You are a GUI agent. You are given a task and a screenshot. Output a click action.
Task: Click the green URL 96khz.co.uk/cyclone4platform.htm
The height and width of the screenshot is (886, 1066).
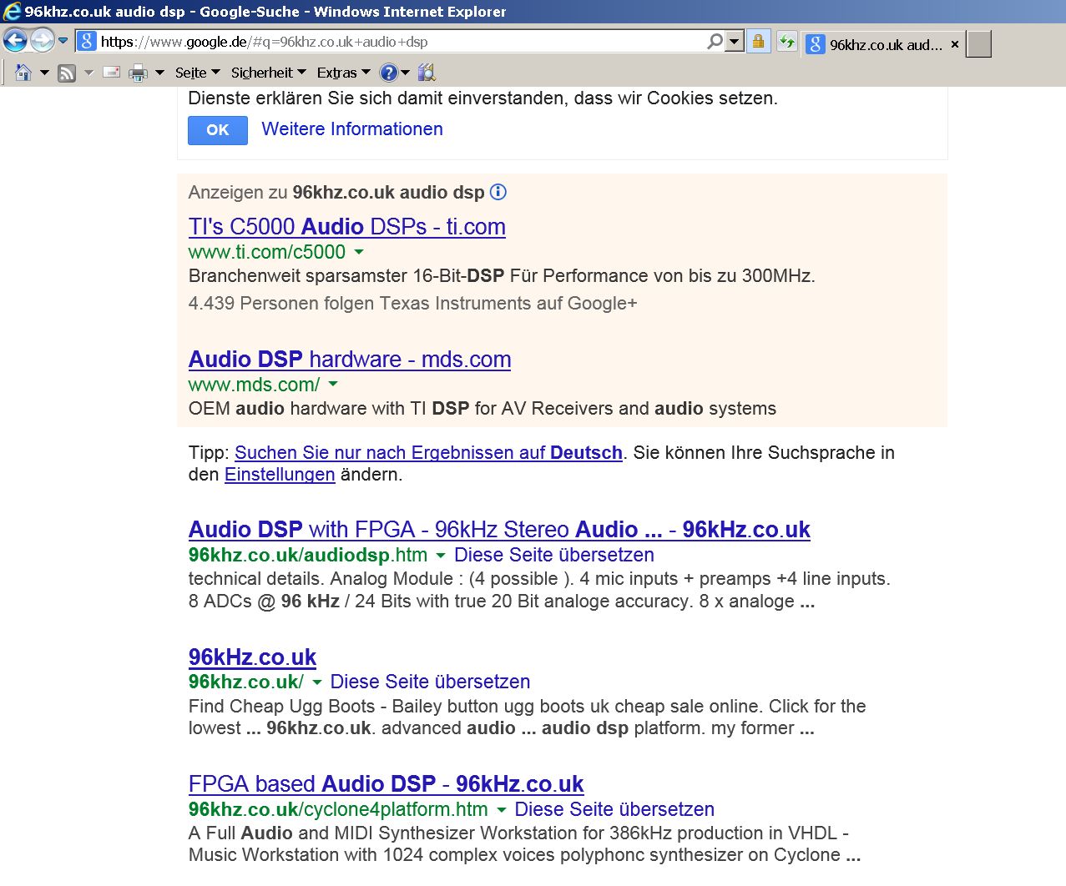tap(338, 809)
